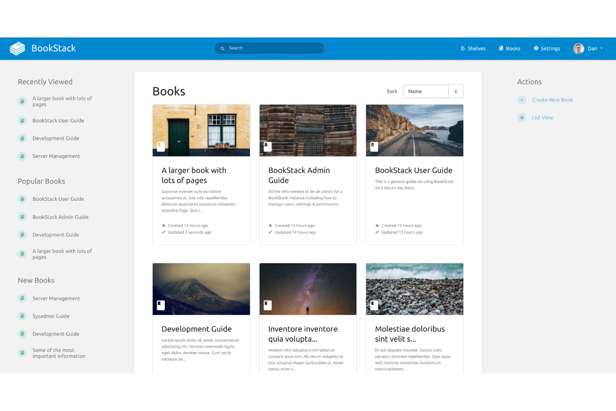Screen dimensions: 616x411
Task: Expand the Dan user menu arrow
Action: tap(601, 48)
